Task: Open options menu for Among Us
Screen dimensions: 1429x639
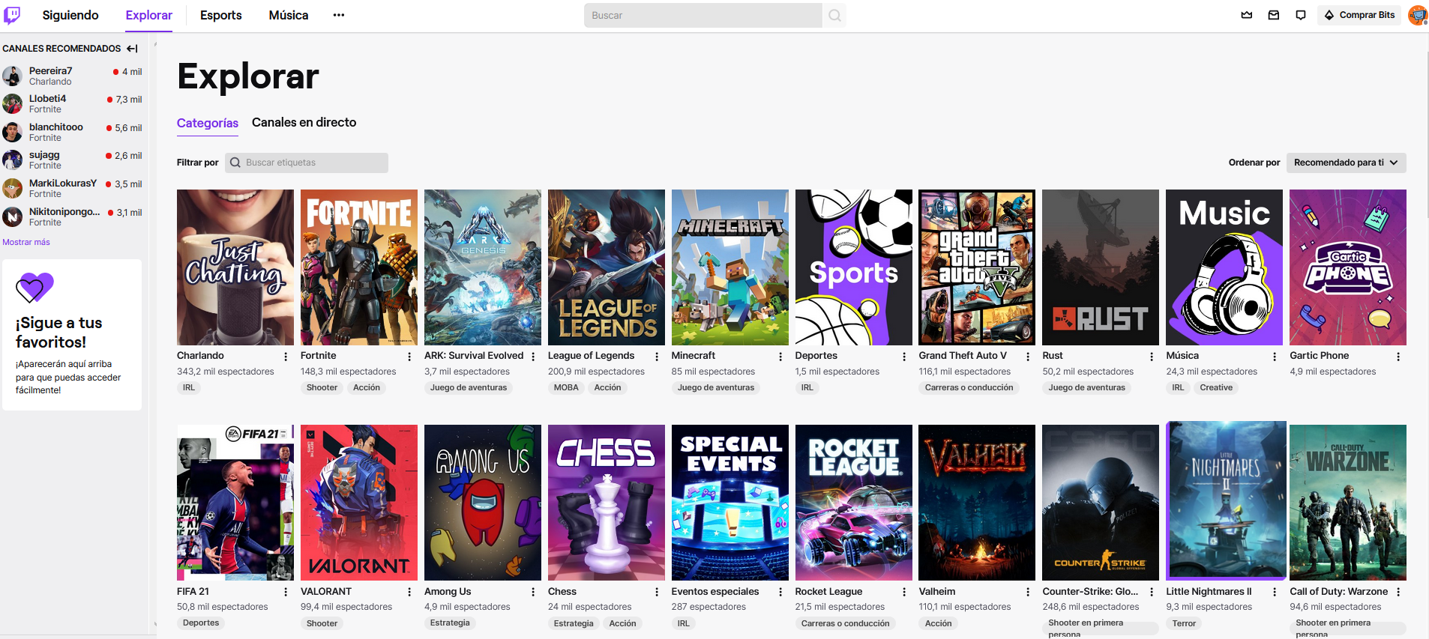Action: [x=533, y=592]
